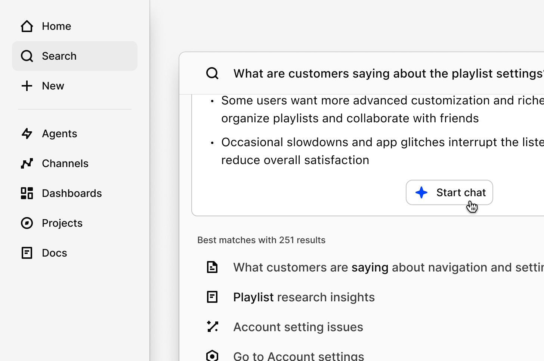Click the Channels graph icon
This screenshot has height=361, width=544.
coord(27,163)
